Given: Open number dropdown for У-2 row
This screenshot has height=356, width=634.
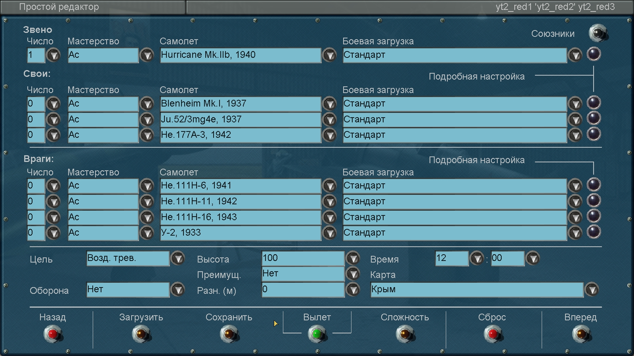Looking at the screenshot, I should pos(53,233).
